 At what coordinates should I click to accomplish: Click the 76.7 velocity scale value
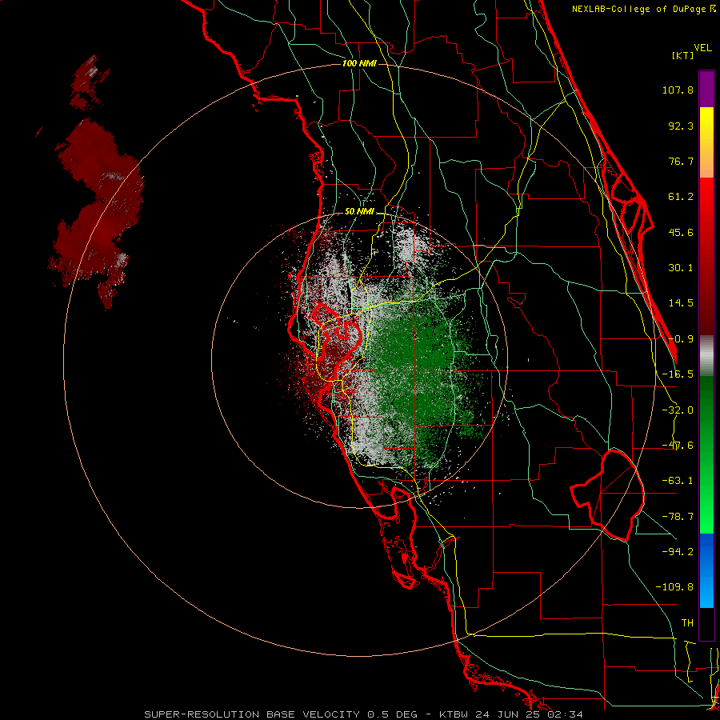pos(681,161)
